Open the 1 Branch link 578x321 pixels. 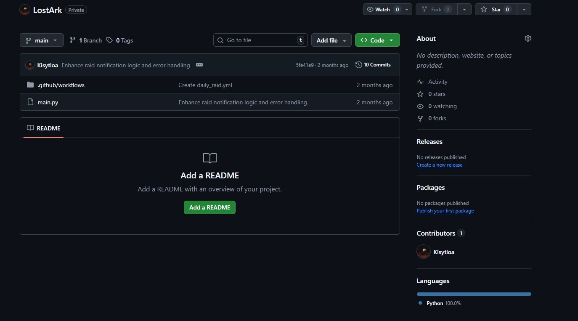coord(86,40)
